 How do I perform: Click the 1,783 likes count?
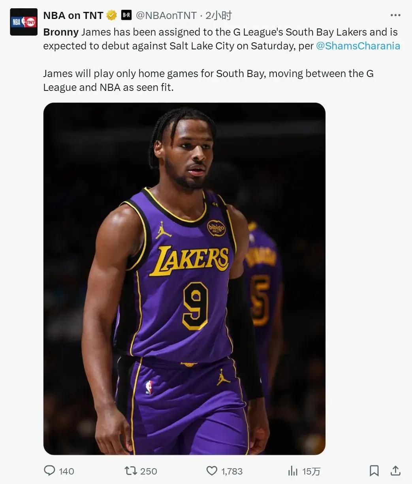point(232,471)
